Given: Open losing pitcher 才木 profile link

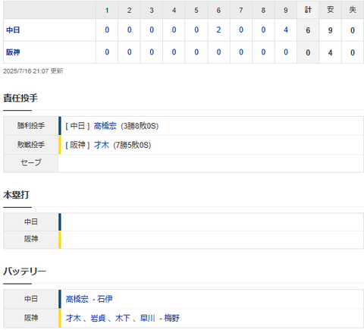Looking at the screenshot, I should 102,145.
